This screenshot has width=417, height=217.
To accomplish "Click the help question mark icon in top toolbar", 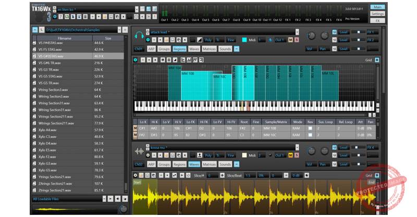I will pyautogui.click(x=60, y=17).
